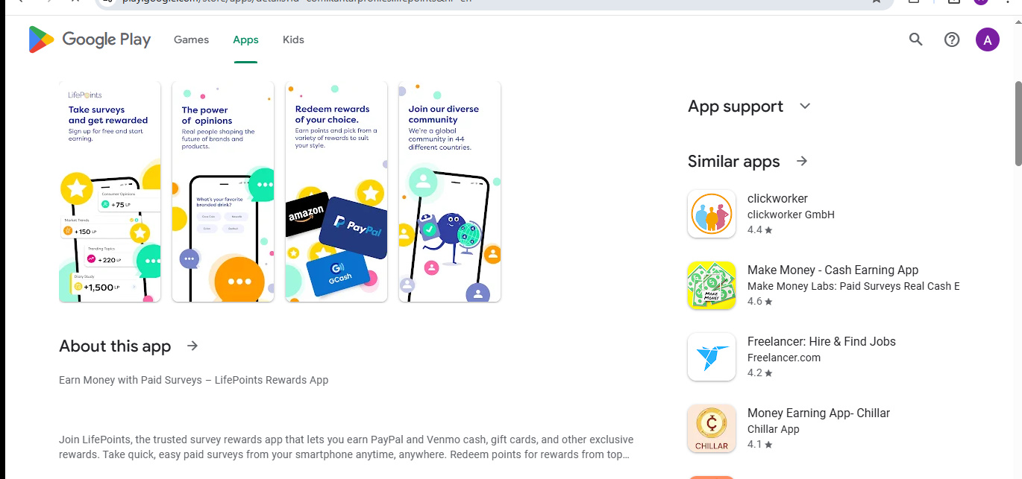Screen dimensions: 1022x479
Task: Switch to the Games tab
Action: point(191,39)
